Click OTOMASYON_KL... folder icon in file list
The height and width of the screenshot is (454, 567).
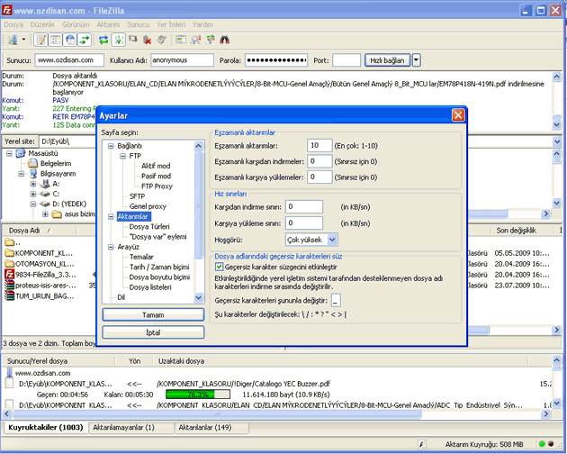[x=9, y=264]
